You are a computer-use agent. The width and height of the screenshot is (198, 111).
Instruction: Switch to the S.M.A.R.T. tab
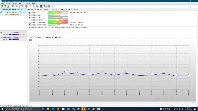44,10
